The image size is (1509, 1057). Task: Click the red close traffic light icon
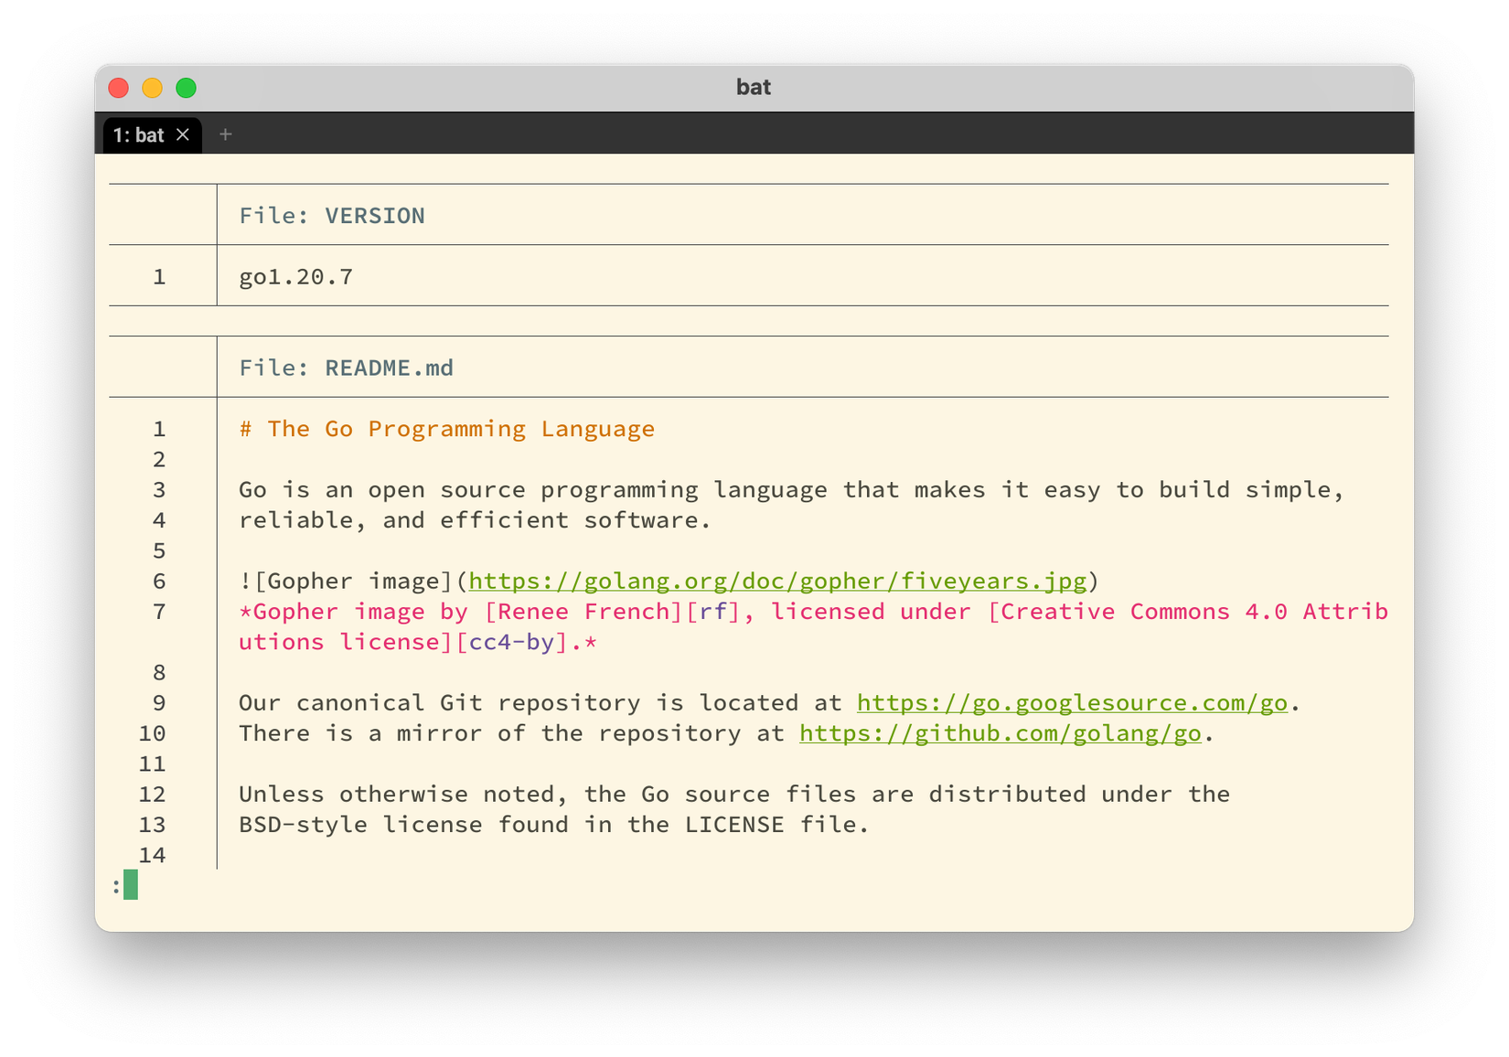(119, 88)
